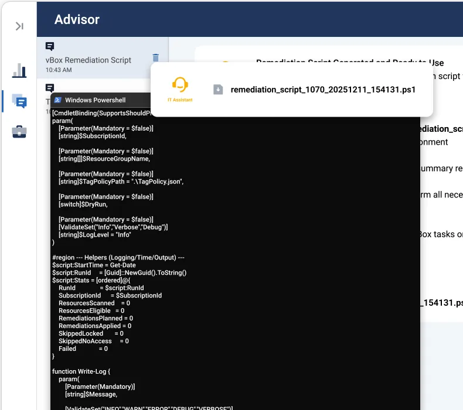Screen dimensions: 463x410
Task: Delete the vBox Remediation Script chat
Action: 155,57
